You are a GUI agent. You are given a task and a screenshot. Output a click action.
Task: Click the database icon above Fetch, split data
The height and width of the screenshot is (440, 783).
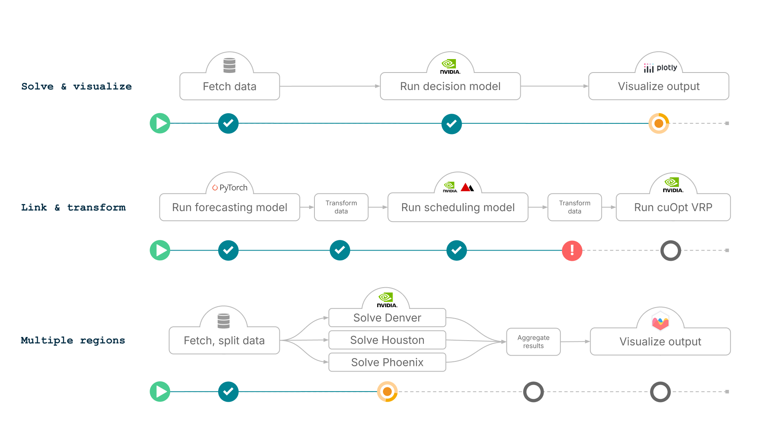(x=223, y=321)
